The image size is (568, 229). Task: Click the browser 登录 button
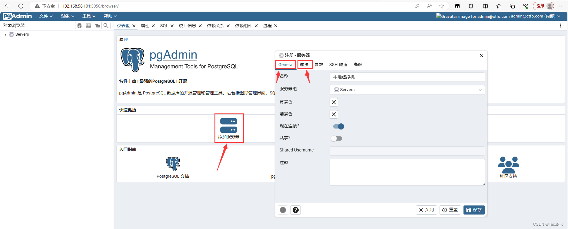click(x=543, y=6)
